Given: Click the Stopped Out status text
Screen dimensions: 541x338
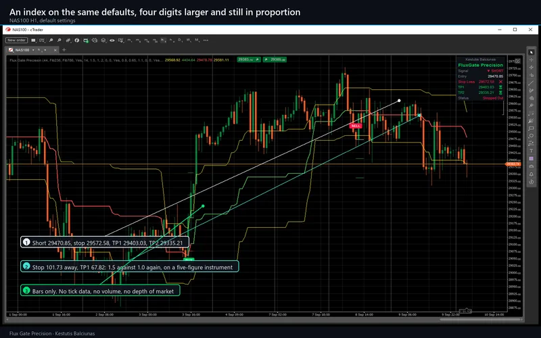Looking at the screenshot, I should 493,98.
